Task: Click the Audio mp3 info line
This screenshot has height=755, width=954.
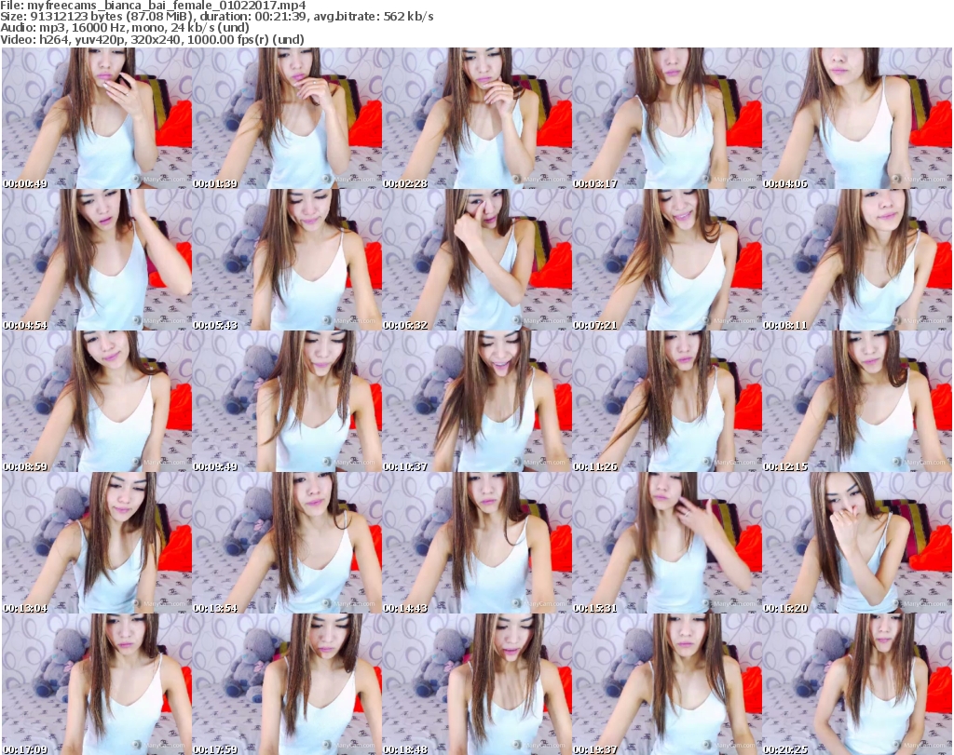Action: tap(126, 28)
